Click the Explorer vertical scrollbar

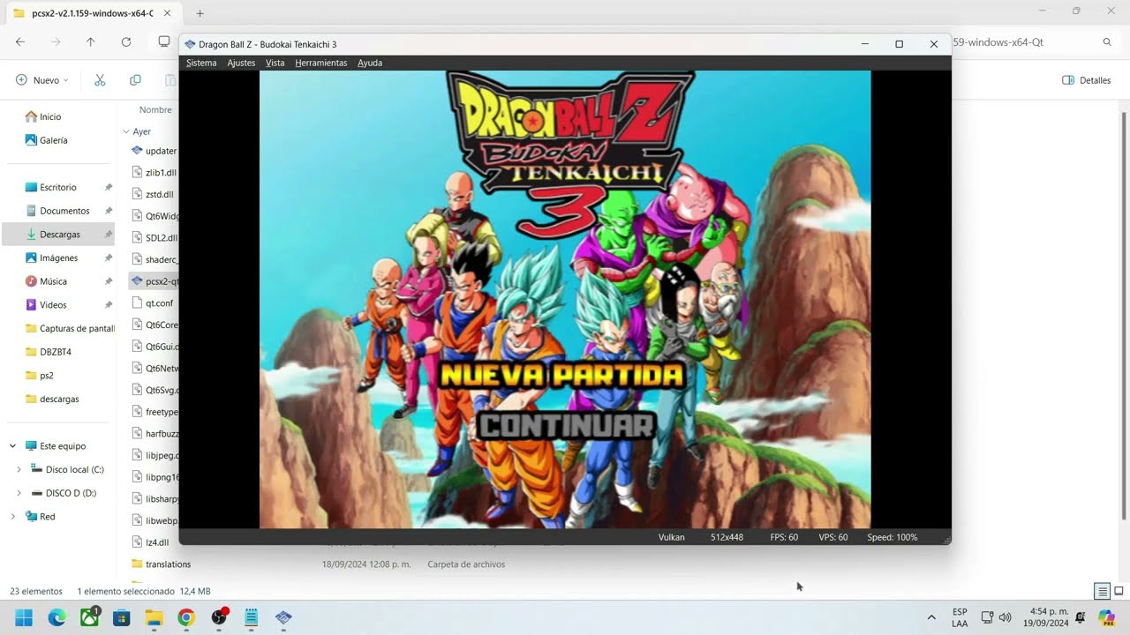pyautogui.click(x=1124, y=317)
